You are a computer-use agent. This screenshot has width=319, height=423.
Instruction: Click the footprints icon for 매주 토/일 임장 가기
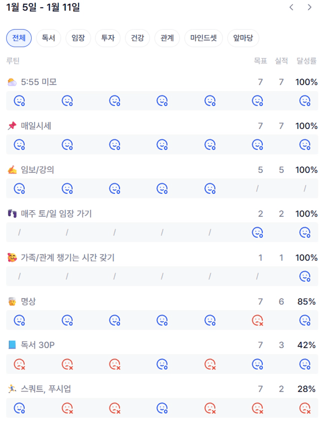point(12,214)
